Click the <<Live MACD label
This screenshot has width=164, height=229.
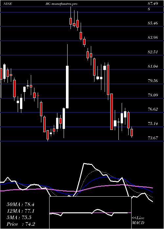pyautogui.click(x=138, y=220)
